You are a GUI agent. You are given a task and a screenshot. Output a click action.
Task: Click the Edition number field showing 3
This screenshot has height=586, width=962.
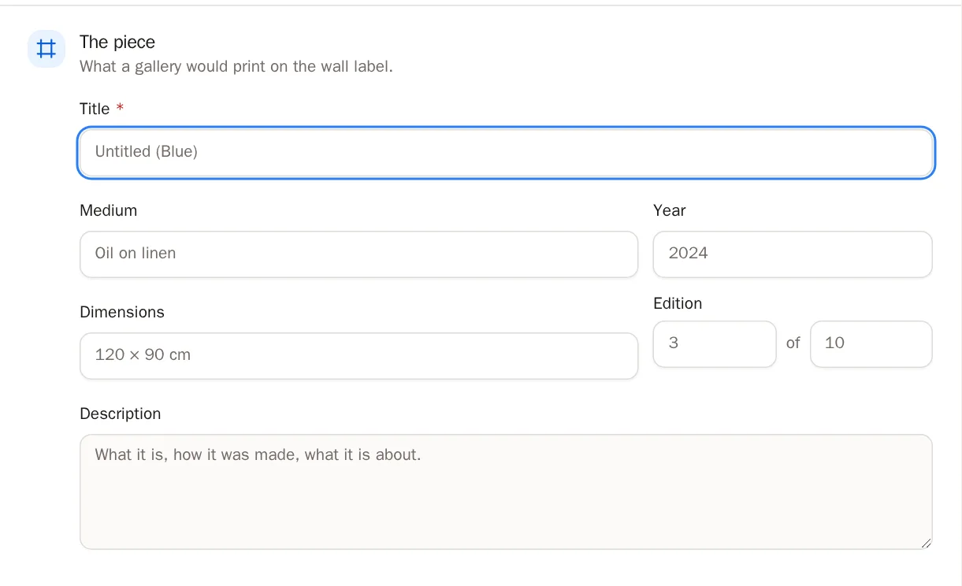pos(715,344)
